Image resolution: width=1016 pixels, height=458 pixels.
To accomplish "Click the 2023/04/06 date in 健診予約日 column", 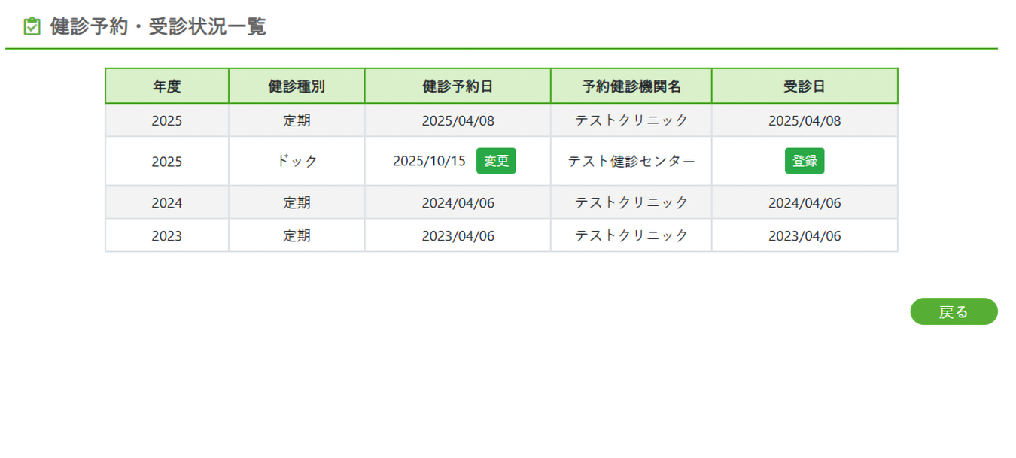I will point(458,236).
